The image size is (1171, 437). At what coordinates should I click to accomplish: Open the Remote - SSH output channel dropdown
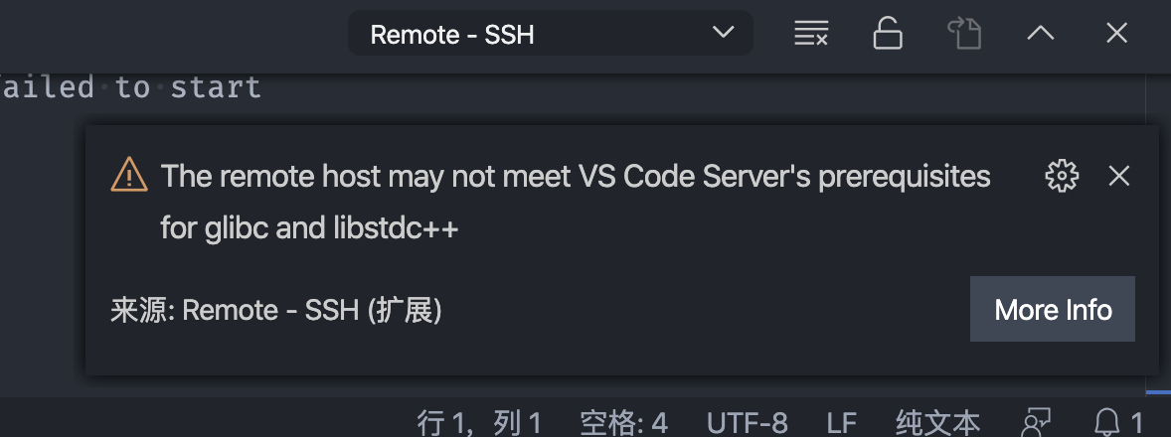tap(551, 34)
